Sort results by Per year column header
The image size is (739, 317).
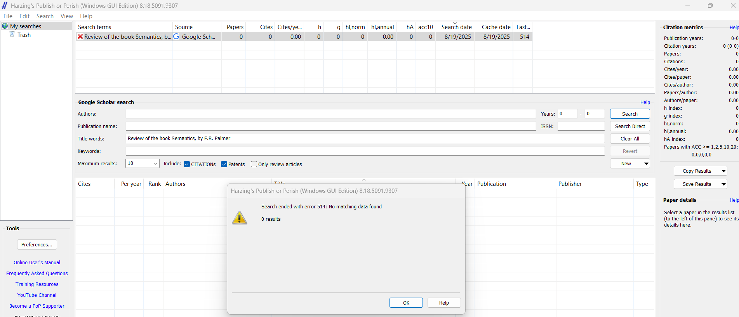pos(129,184)
